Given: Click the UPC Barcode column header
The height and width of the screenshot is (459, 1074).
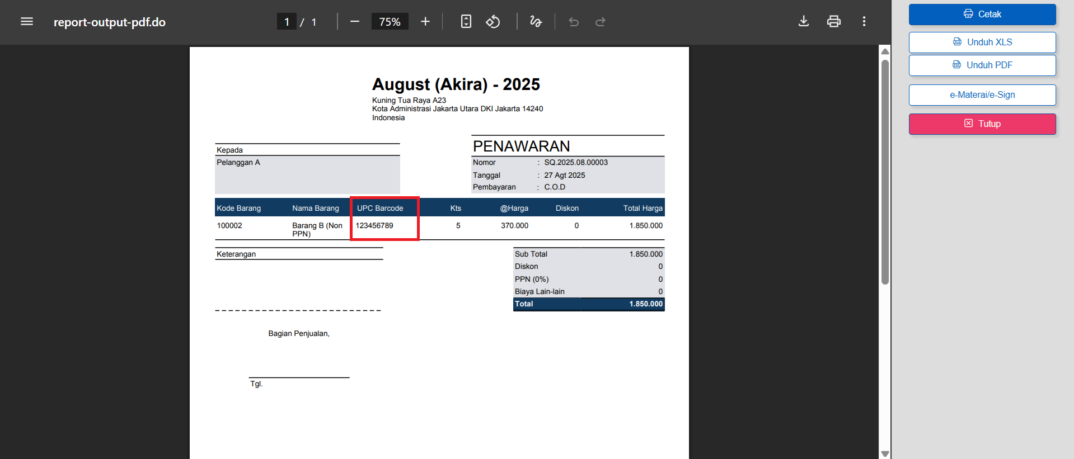Looking at the screenshot, I should click(380, 209).
